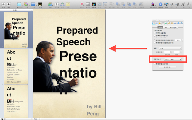Start slideshow with Play button

pos(9,4)
